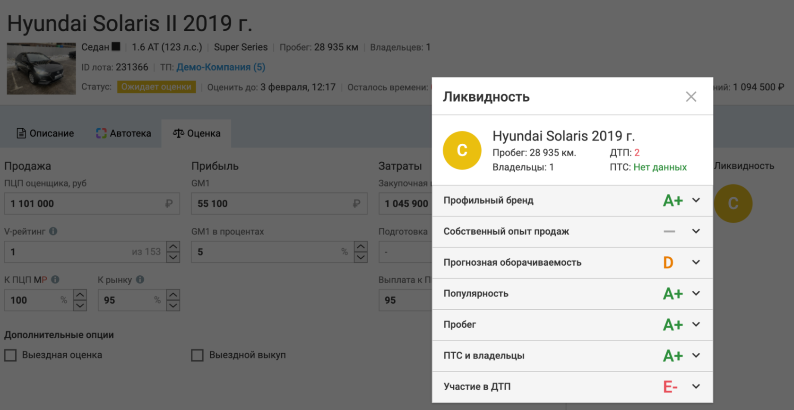This screenshot has width=794, height=410.
Task: Click the A+ grade for Популярность
Action: [x=673, y=294]
